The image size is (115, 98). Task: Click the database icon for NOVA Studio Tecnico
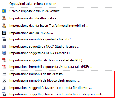coord(4,47)
